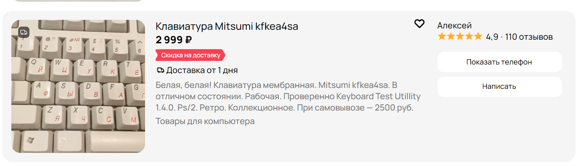
Task: Open the 110 отзывов reviews link
Action: (529, 37)
